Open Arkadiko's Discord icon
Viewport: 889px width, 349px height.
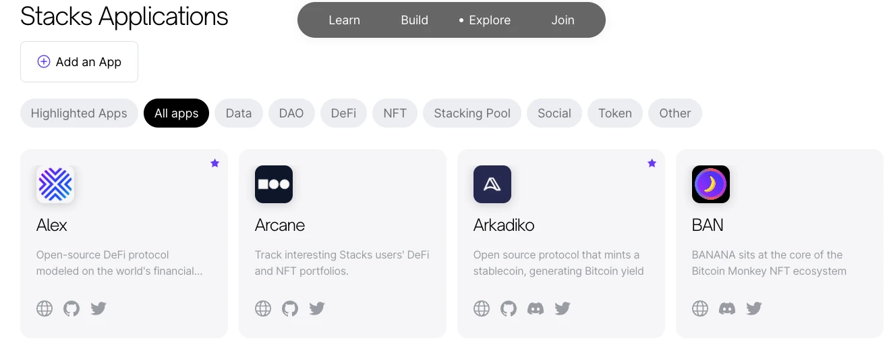coord(536,308)
